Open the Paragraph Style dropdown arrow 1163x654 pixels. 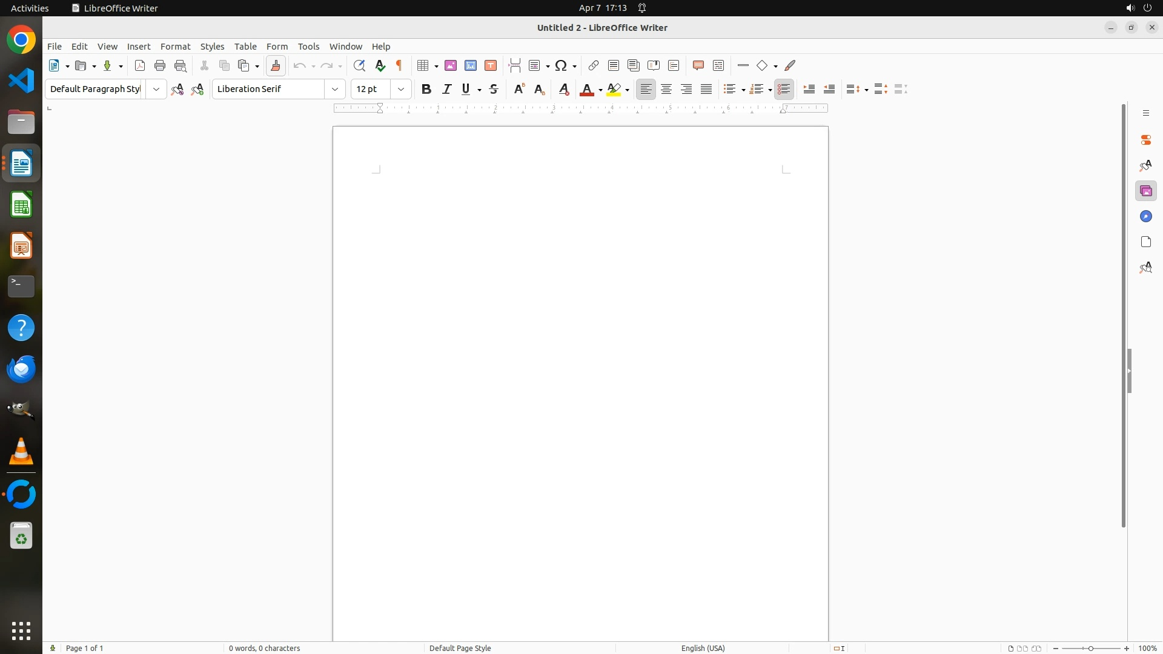point(156,89)
